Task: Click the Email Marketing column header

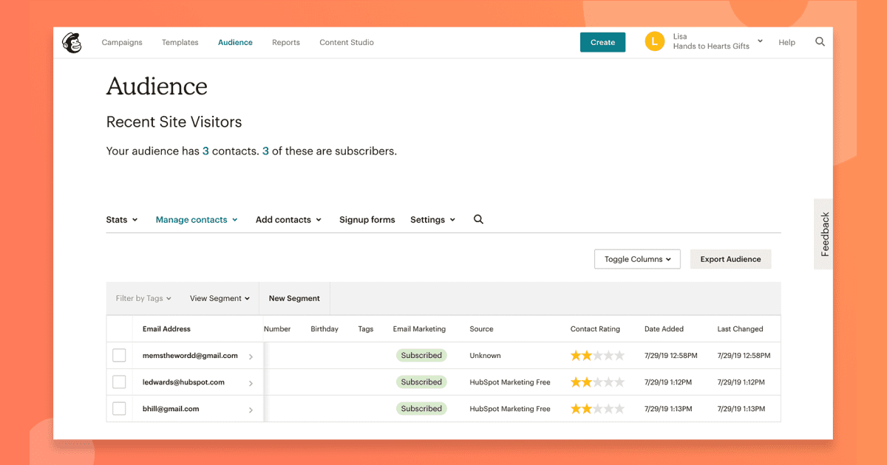Action: [419, 329]
